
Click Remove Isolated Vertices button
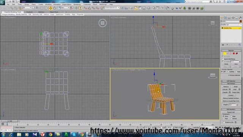point(231,98)
